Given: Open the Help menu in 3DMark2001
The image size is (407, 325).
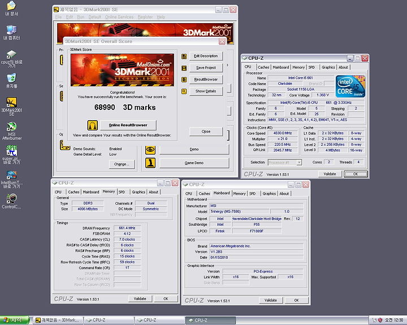Looking at the screenshot, I should pos(161,17).
